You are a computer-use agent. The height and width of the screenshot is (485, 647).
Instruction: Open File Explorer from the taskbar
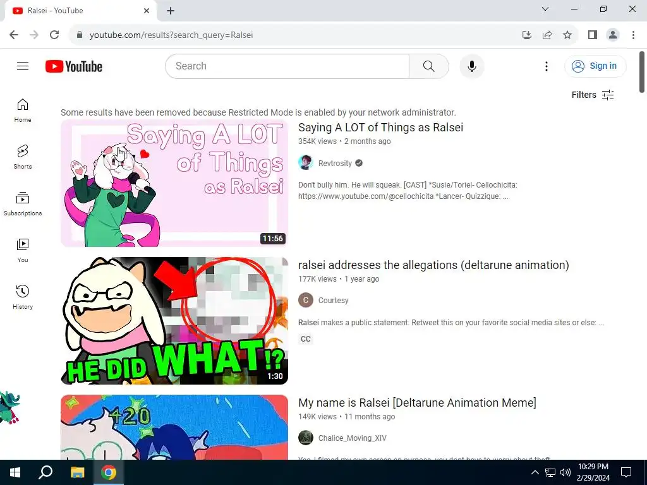coord(77,472)
